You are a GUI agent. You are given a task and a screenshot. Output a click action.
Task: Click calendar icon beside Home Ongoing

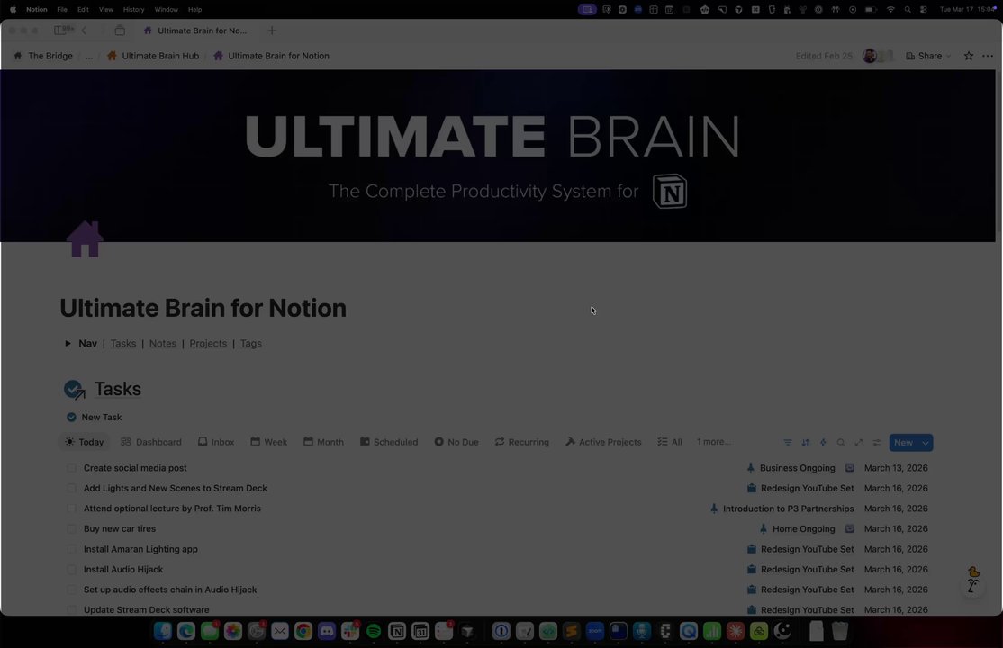849,528
